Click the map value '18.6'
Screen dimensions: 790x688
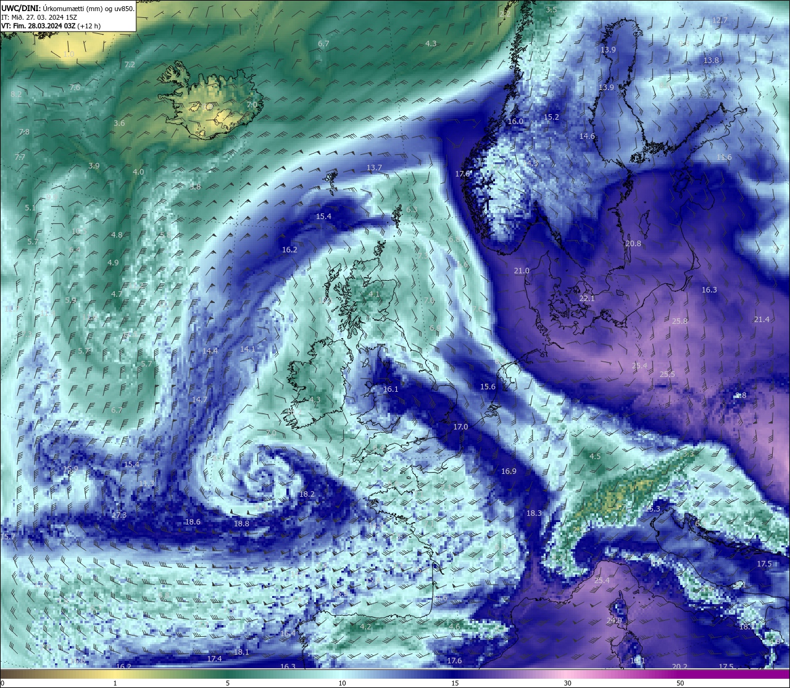coord(193,521)
